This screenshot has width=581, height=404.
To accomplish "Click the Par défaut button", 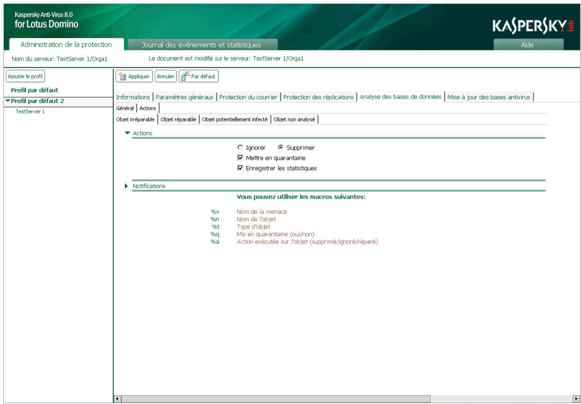I will [x=199, y=76].
